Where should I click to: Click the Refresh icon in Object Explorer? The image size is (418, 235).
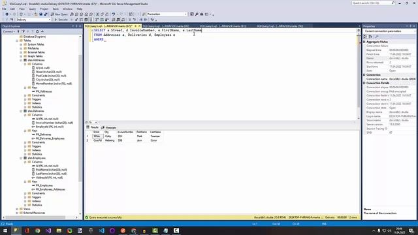coord(37,31)
